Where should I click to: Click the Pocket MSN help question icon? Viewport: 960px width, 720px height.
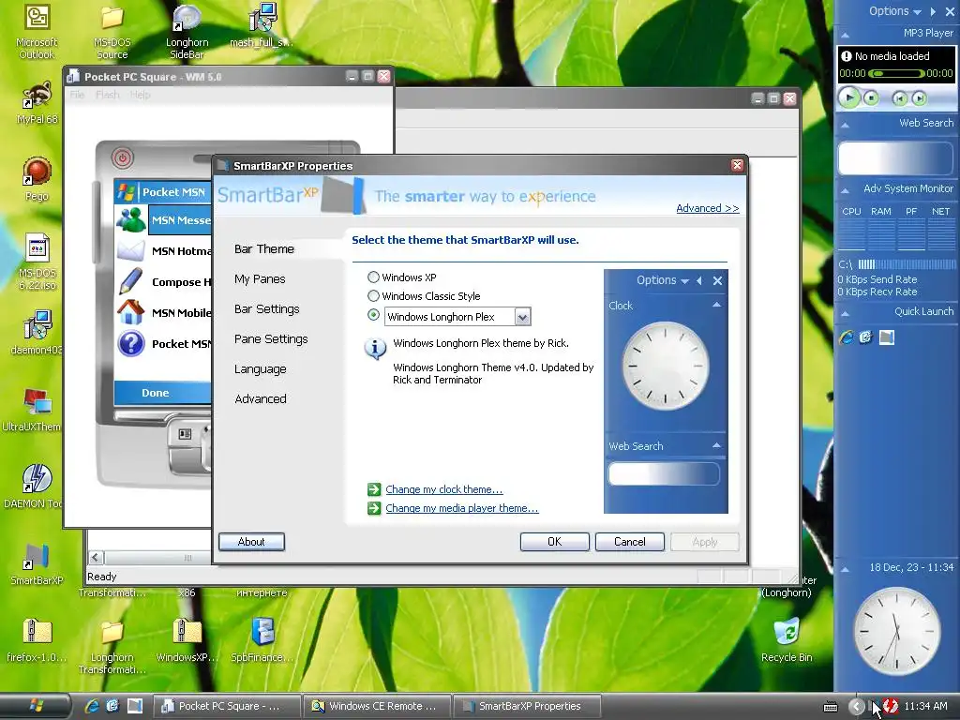coord(131,343)
